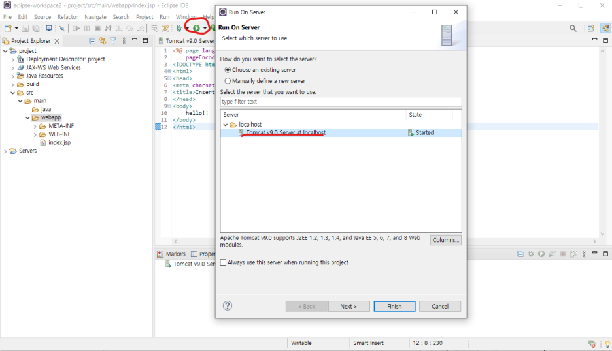
Task: Click the Columns... button
Action: 446,240
